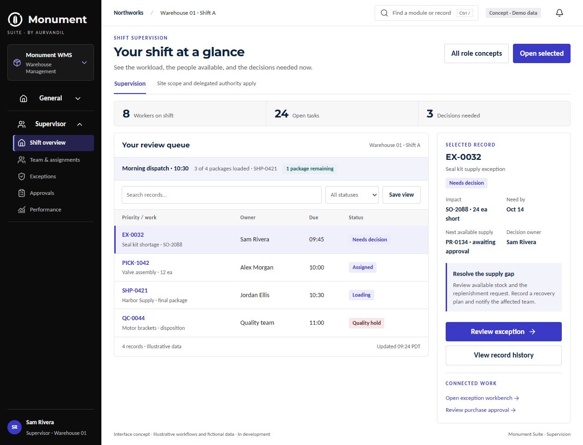Open Review purchase approval link

[x=481, y=410]
